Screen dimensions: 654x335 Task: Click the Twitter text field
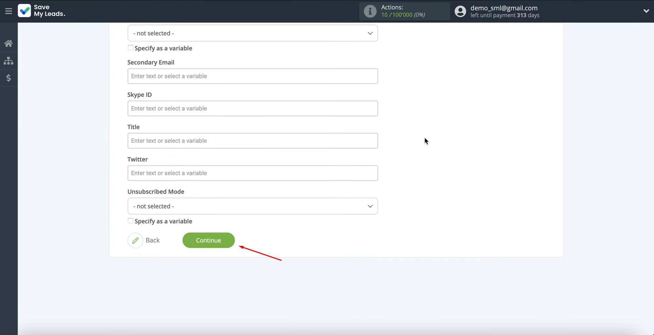coord(252,173)
